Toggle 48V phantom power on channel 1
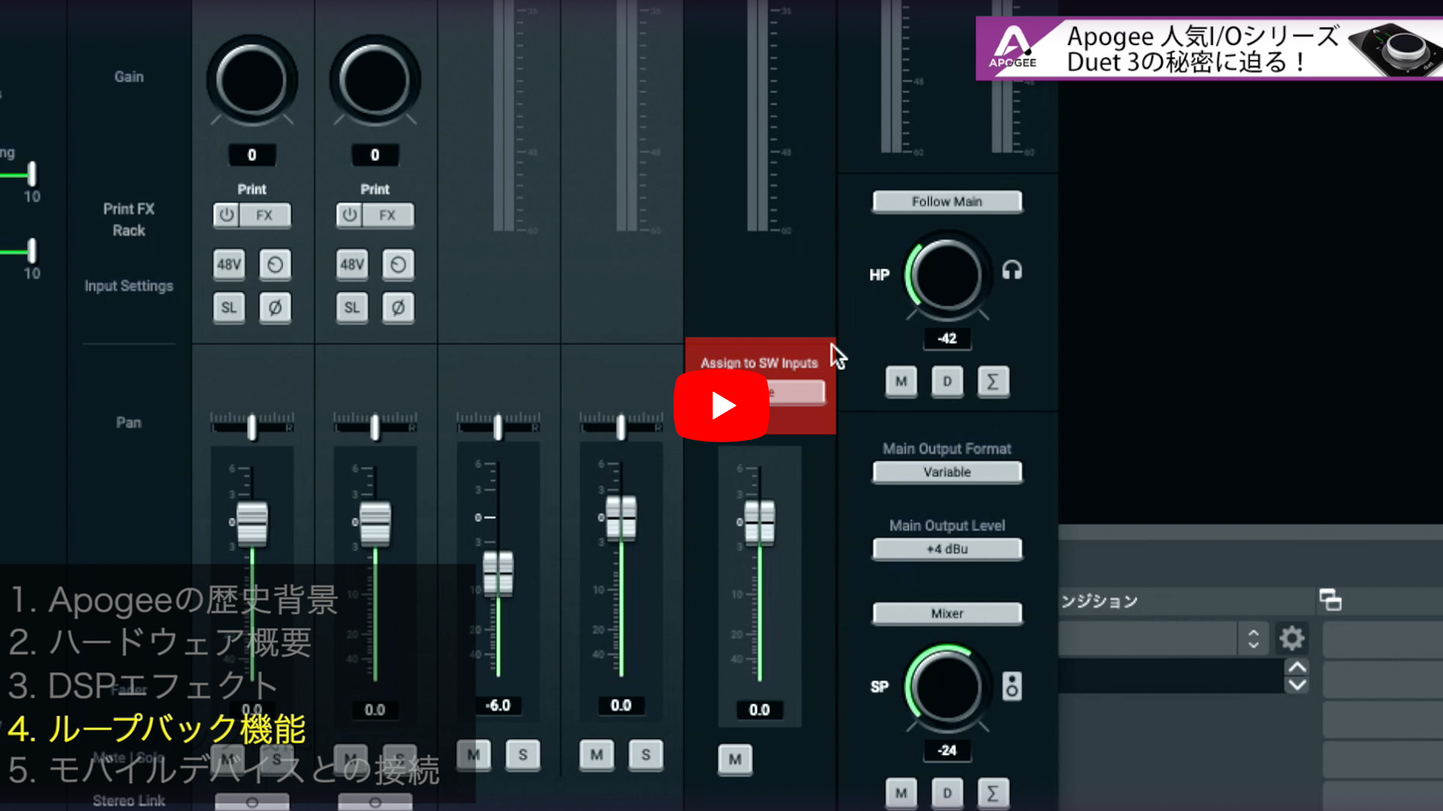 pos(228,264)
